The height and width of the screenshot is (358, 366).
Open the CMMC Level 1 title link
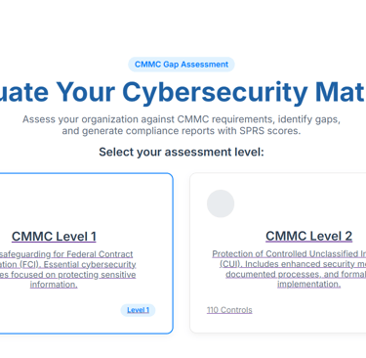[x=54, y=237]
